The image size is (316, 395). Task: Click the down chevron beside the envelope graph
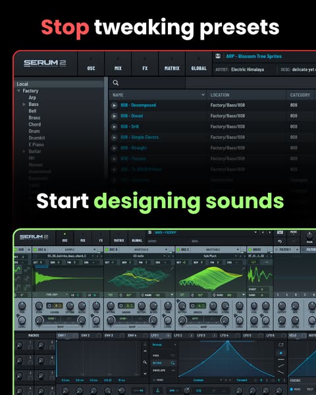[x=145, y=373]
